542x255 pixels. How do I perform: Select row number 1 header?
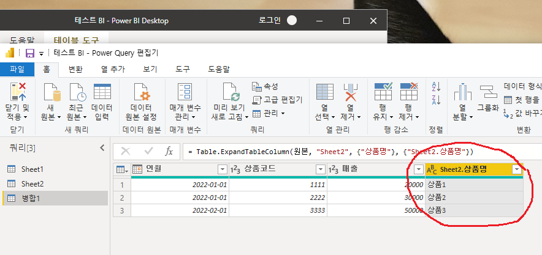point(122,185)
